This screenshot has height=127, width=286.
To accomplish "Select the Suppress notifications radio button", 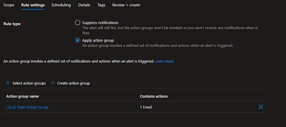I will 78,23.
